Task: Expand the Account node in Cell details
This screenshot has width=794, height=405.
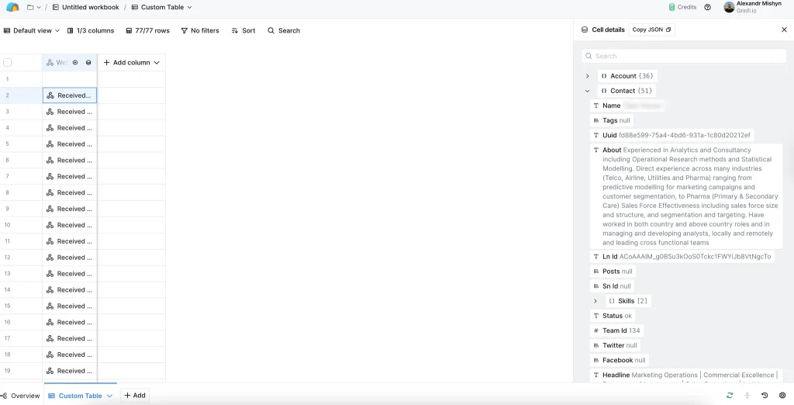Action: pyautogui.click(x=588, y=76)
